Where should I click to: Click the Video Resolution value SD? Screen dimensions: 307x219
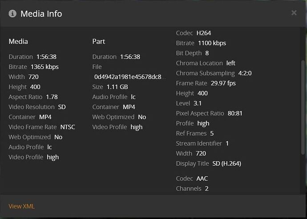click(63, 107)
